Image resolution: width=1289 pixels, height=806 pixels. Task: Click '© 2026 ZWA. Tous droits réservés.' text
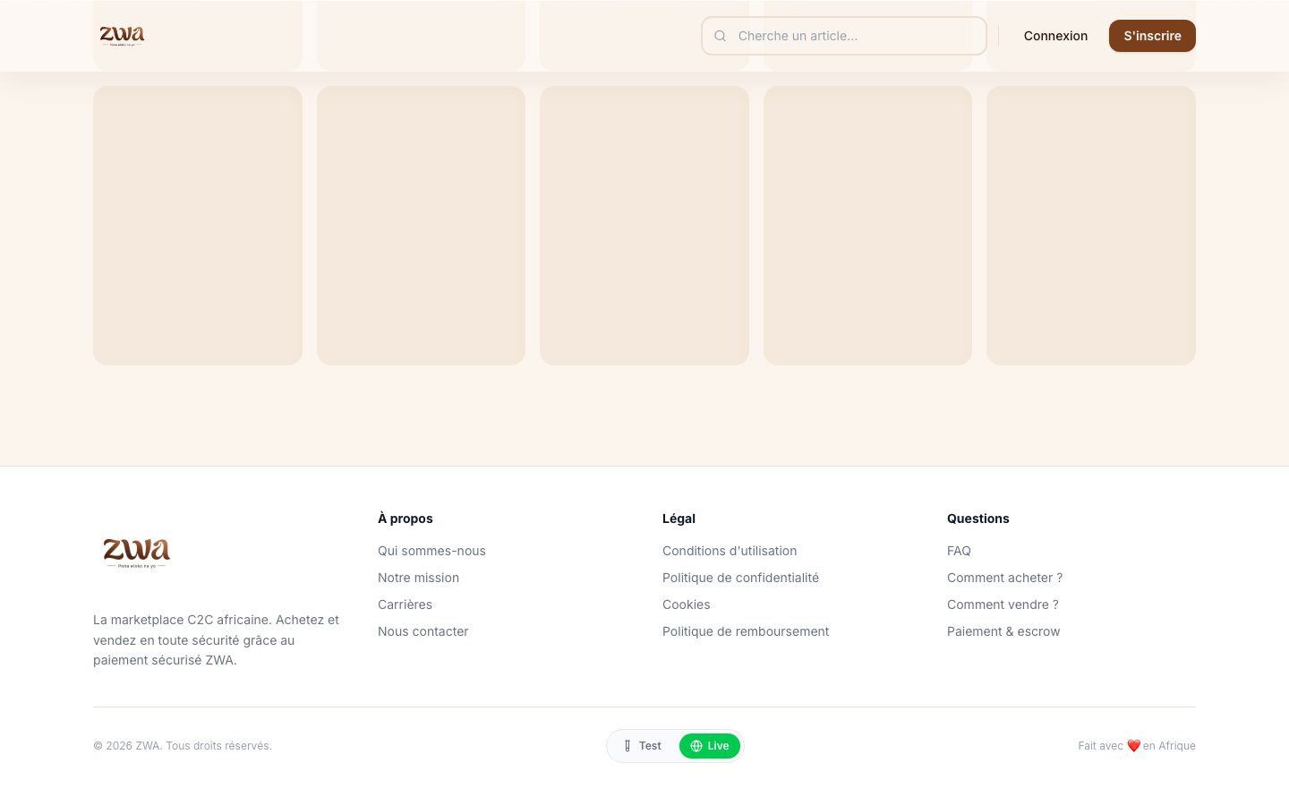pos(183,746)
